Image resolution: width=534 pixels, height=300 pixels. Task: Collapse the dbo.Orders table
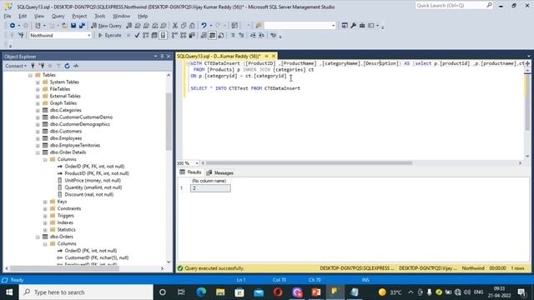click(38, 237)
